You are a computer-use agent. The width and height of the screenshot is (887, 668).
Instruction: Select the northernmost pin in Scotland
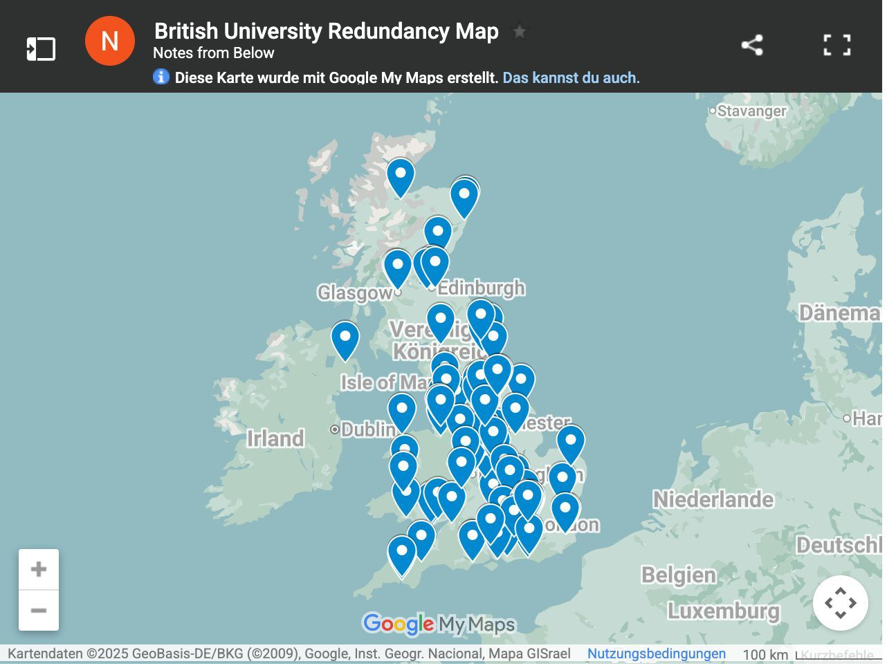point(401,176)
